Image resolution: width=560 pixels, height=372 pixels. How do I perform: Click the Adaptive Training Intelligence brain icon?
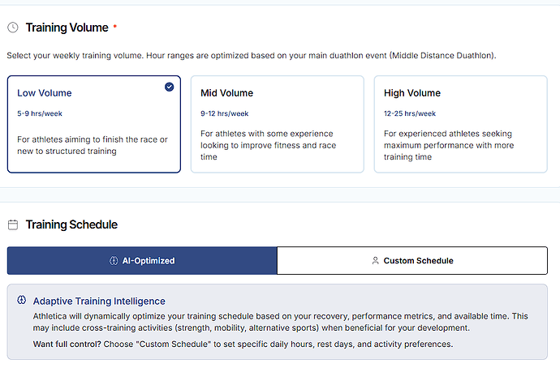pyautogui.click(x=21, y=301)
